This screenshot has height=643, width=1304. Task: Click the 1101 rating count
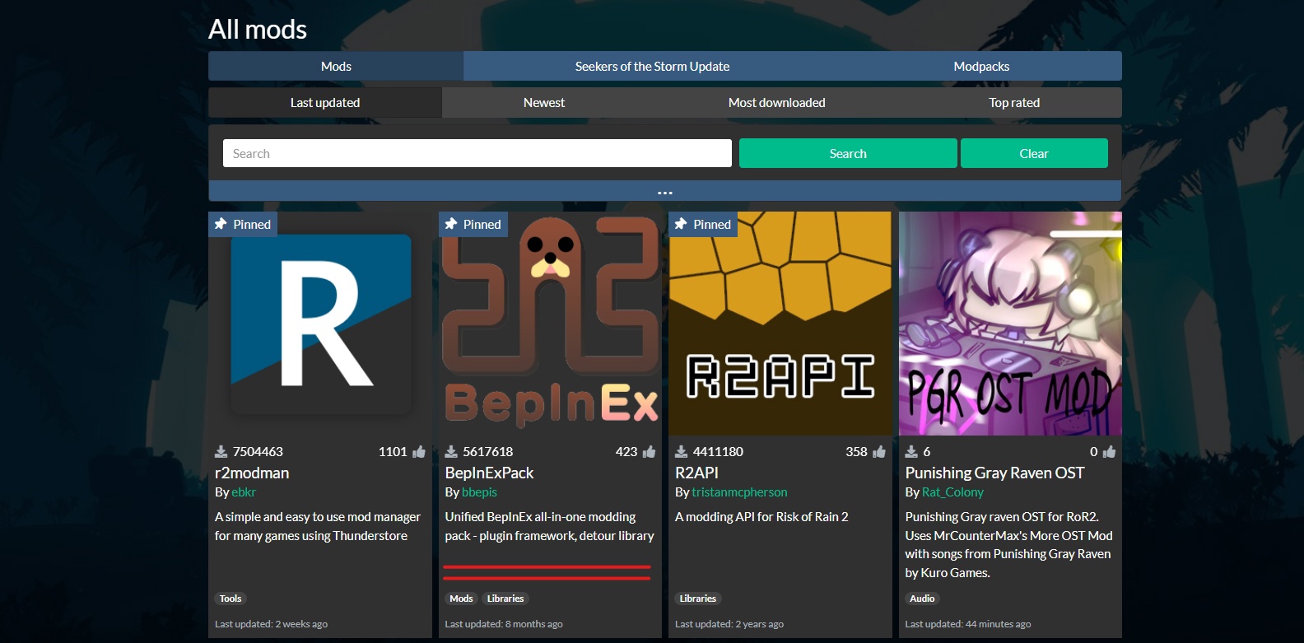(x=393, y=451)
